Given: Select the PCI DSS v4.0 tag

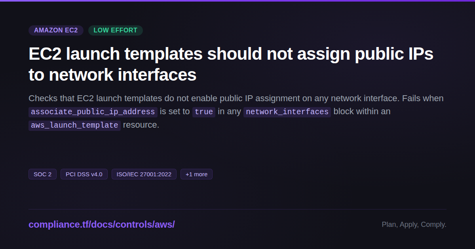Looking at the screenshot, I should (x=84, y=174).
